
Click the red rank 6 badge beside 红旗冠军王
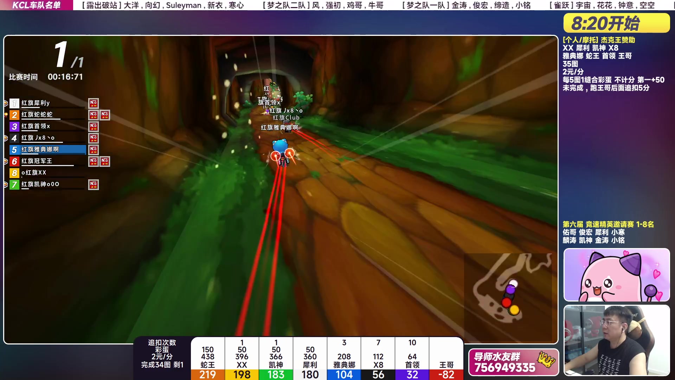14,161
